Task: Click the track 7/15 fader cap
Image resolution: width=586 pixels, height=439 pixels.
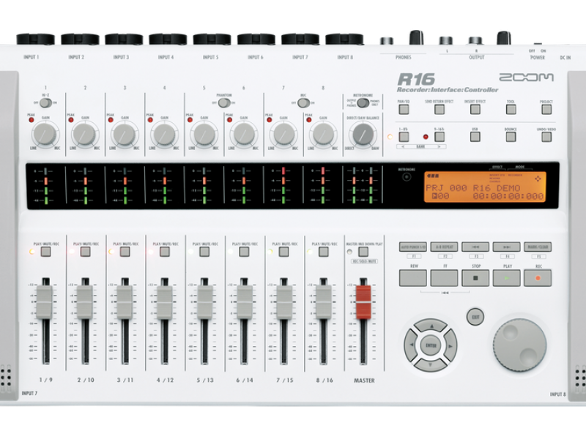Action: point(284,302)
